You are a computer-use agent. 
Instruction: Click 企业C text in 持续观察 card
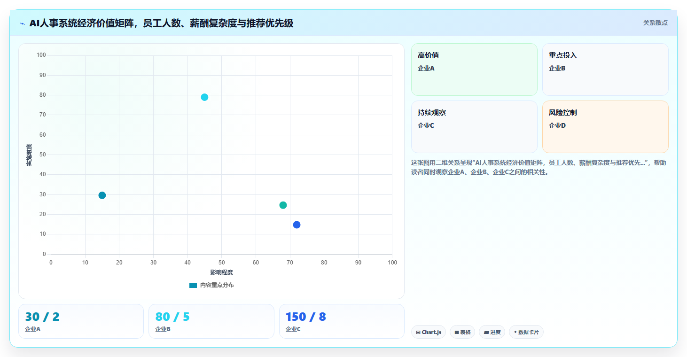click(x=426, y=125)
